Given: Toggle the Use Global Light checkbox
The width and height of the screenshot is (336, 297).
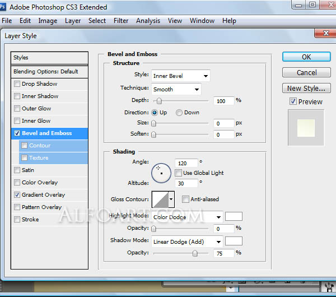Looking at the screenshot, I should pos(178,173).
